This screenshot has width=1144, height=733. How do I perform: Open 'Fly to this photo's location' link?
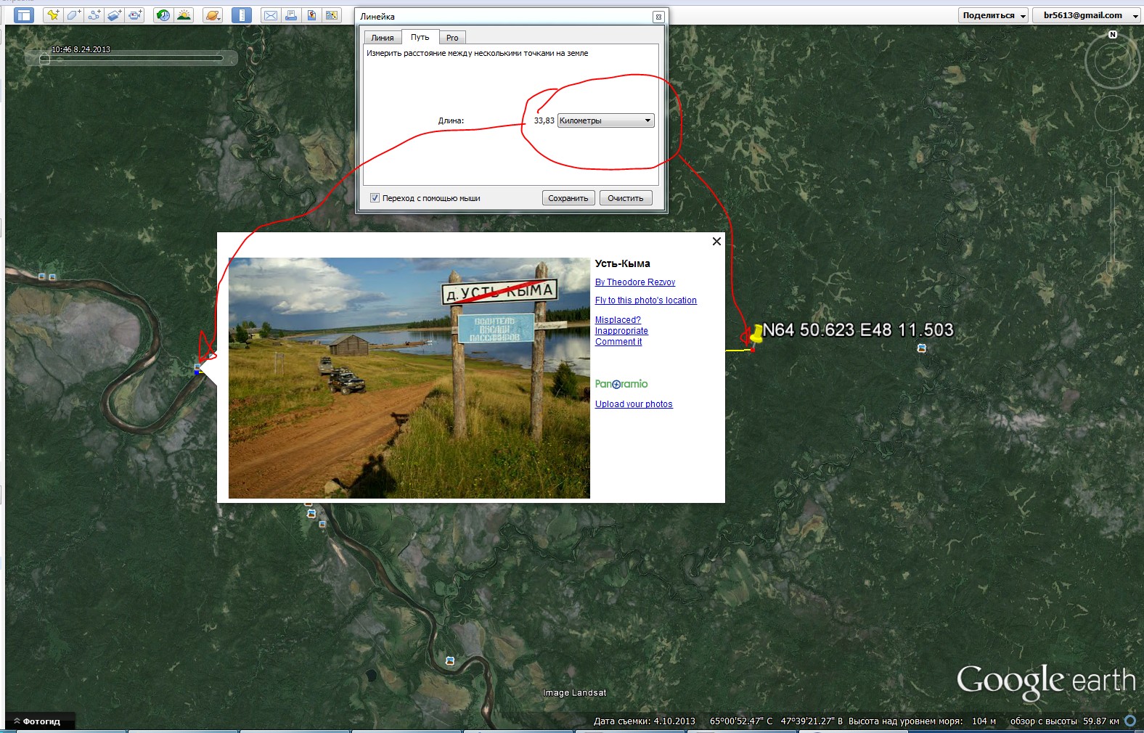645,300
